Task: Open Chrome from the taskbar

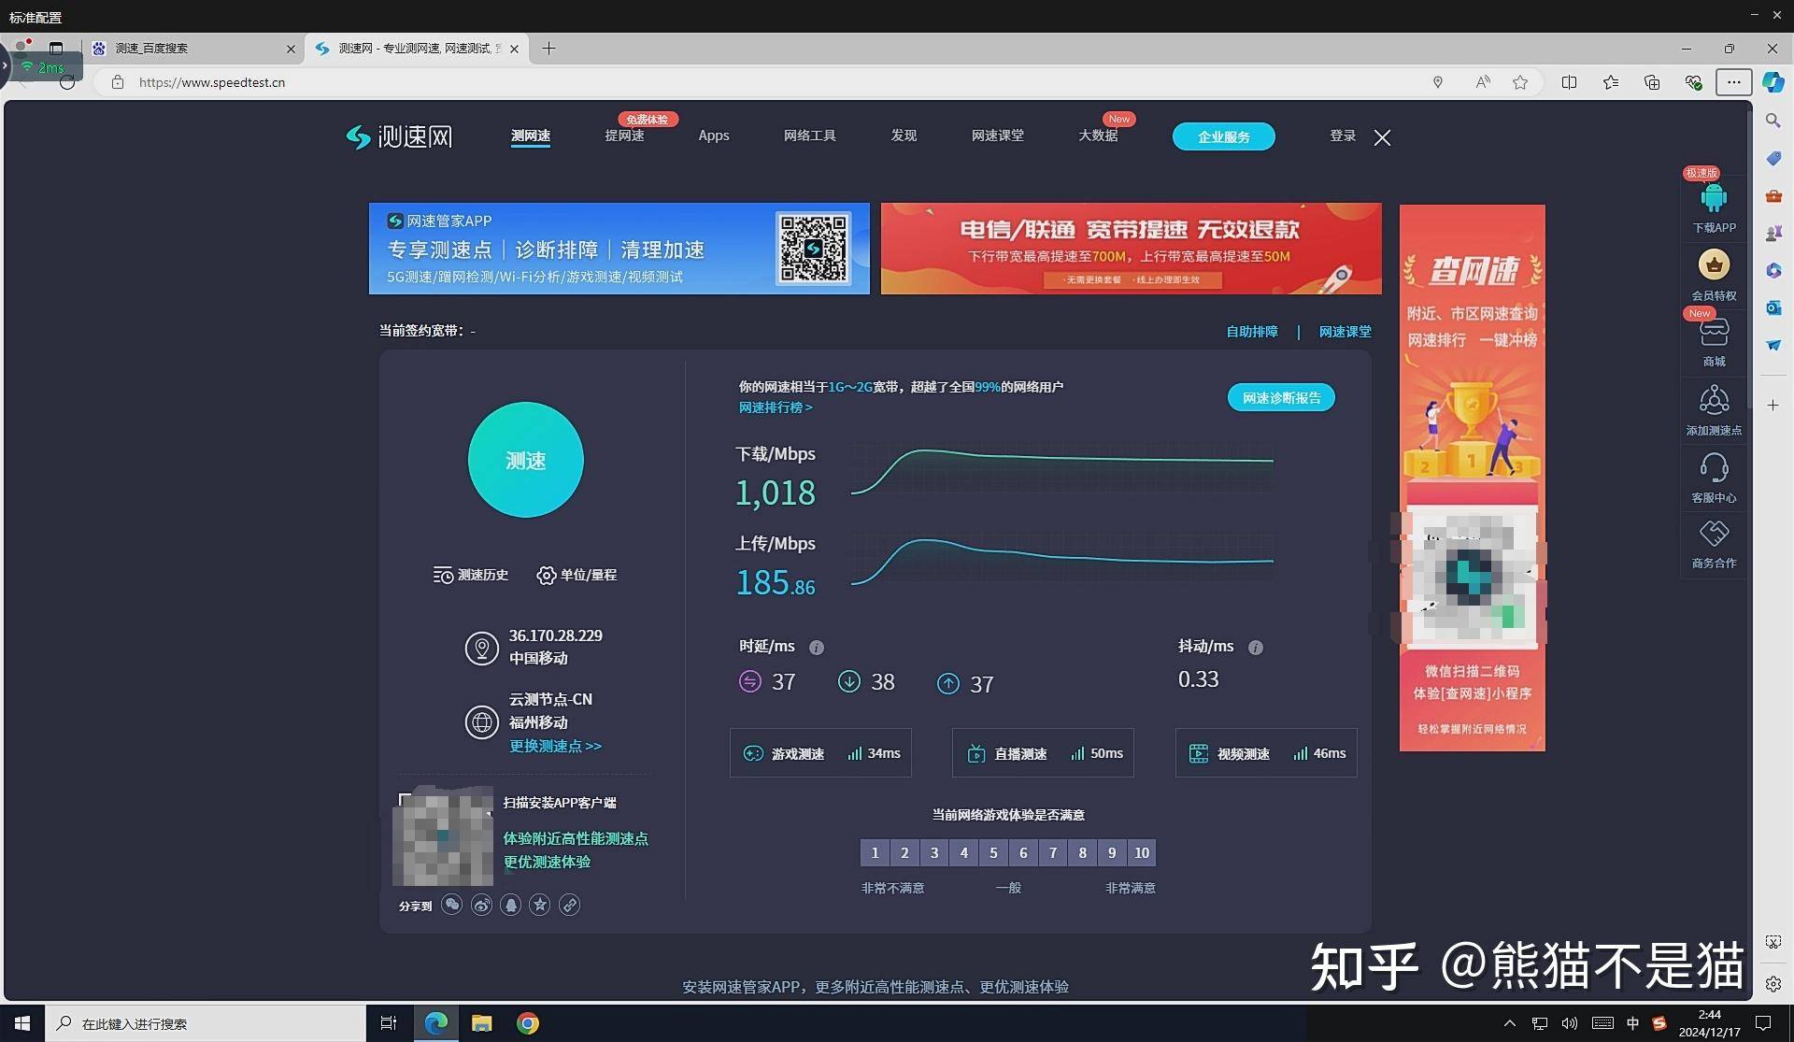Action: tap(527, 1023)
